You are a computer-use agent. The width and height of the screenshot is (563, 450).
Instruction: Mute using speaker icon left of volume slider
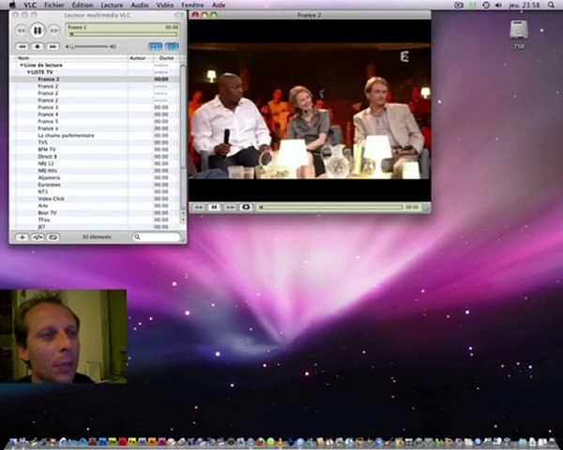point(67,47)
